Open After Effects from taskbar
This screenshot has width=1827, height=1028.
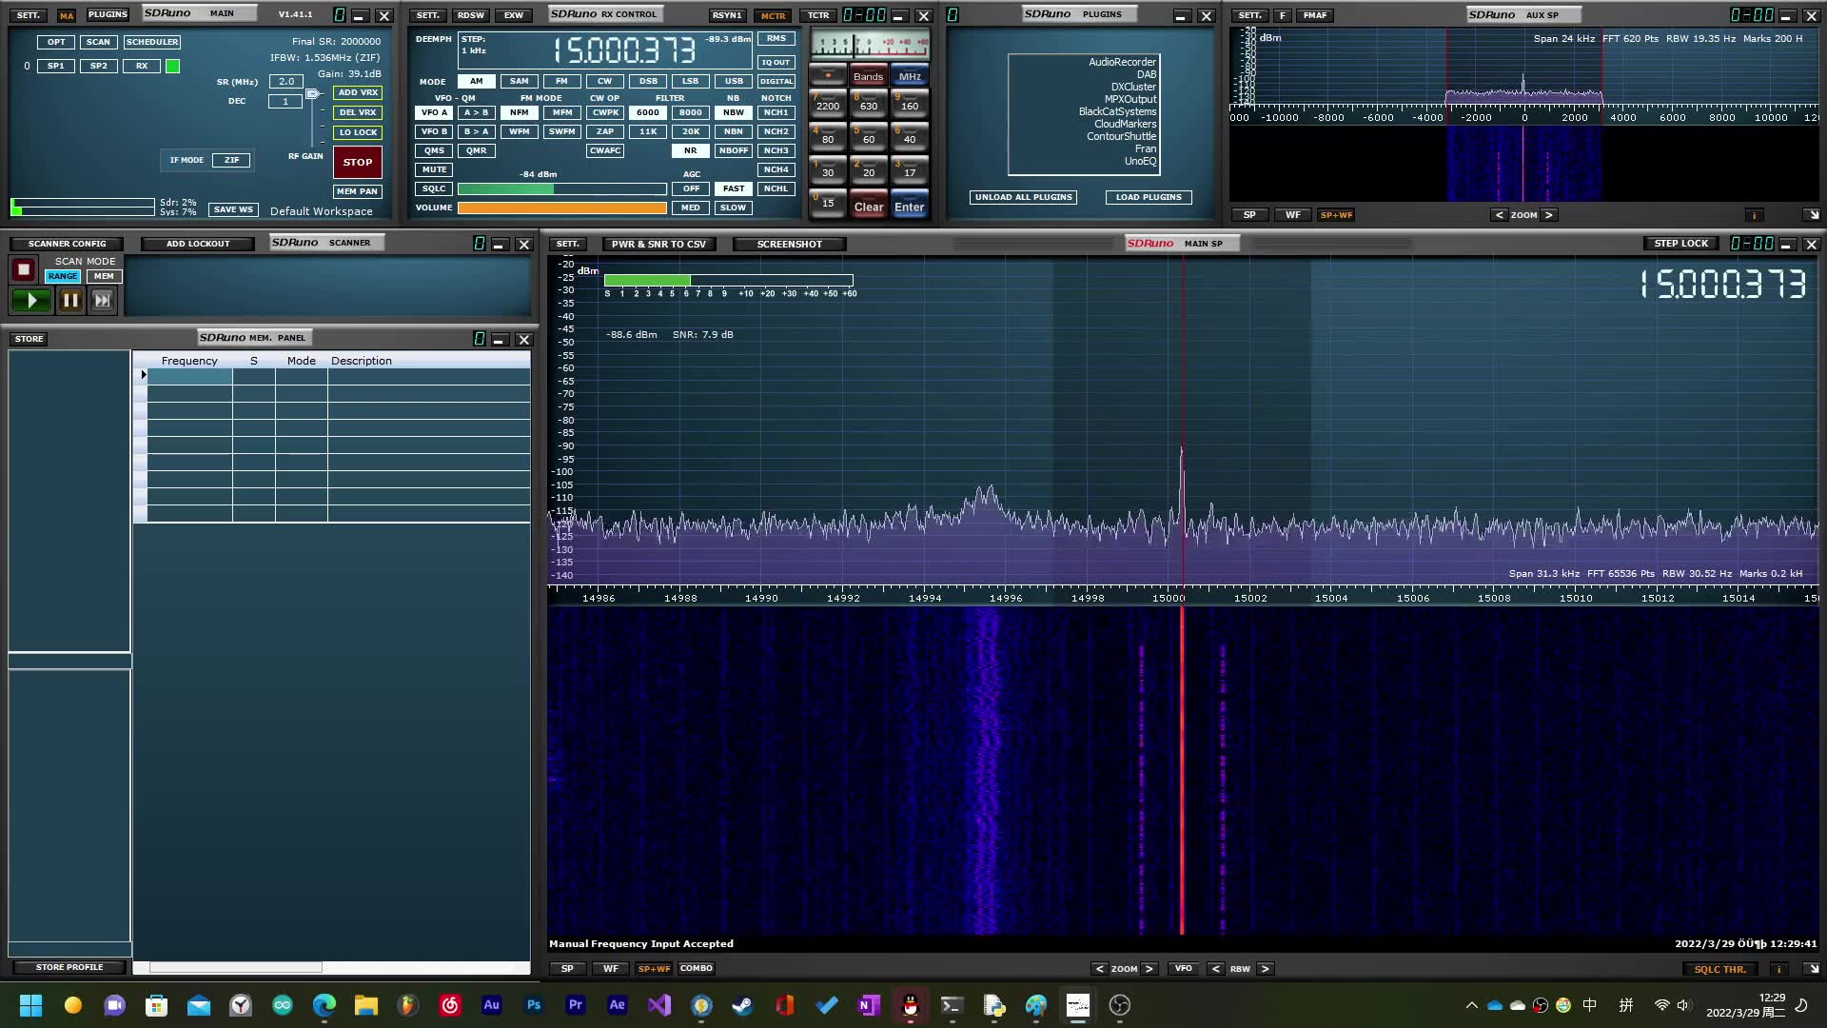(618, 1005)
